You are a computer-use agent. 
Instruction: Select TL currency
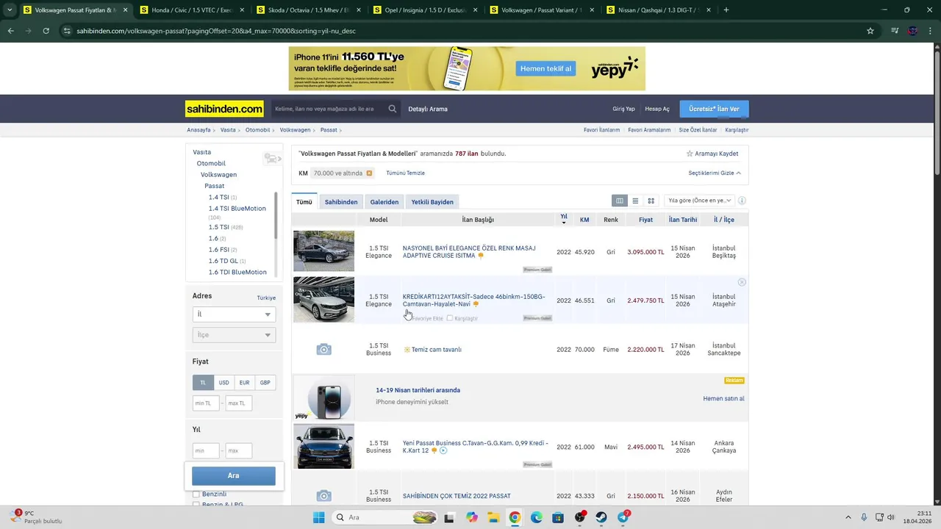tap(203, 383)
